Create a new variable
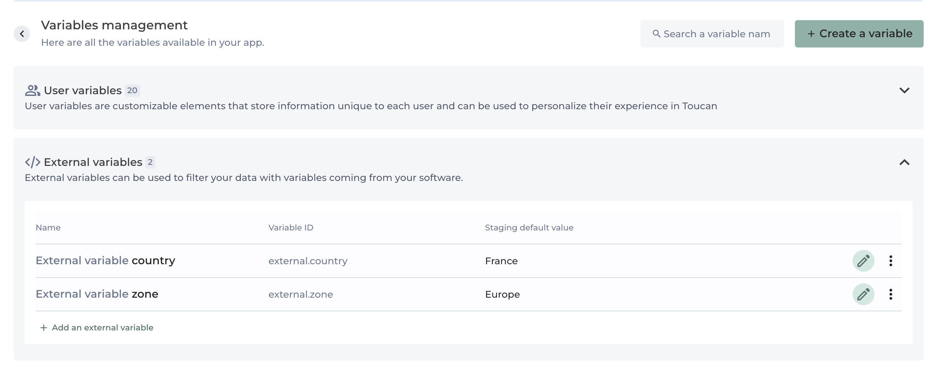The width and height of the screenshot is (938, 368). (859, 34)
